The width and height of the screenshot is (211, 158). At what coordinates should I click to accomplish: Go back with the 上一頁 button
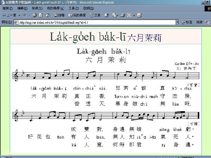[x=9, y=15]
